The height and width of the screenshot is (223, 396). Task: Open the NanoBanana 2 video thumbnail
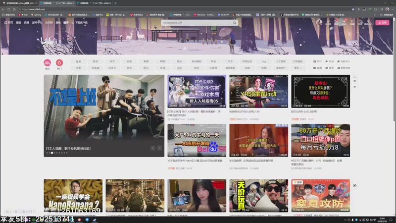click(x=73, y=196)
